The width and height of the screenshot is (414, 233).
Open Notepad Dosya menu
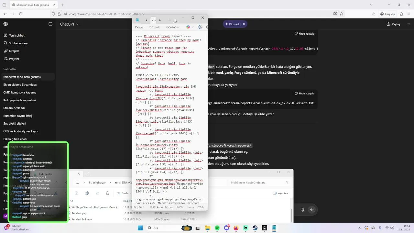pos(139,27)
